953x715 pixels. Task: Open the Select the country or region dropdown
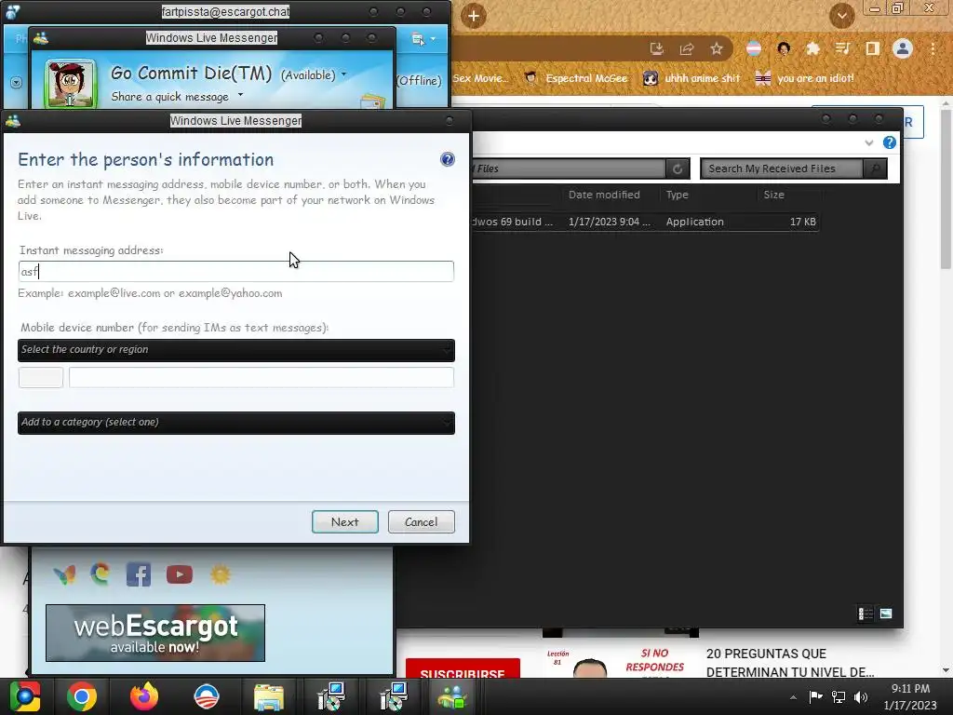235,350
